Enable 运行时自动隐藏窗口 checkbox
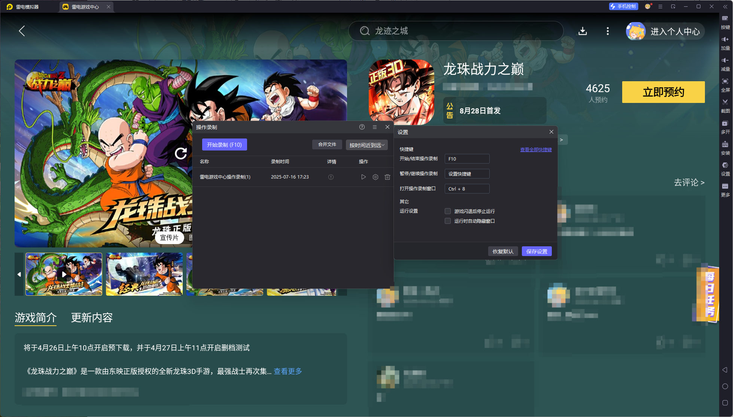The image size is (733, 417). point(448,221)
